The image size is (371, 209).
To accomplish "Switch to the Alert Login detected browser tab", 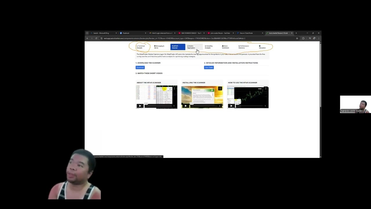I will click(x=161, y=33).
